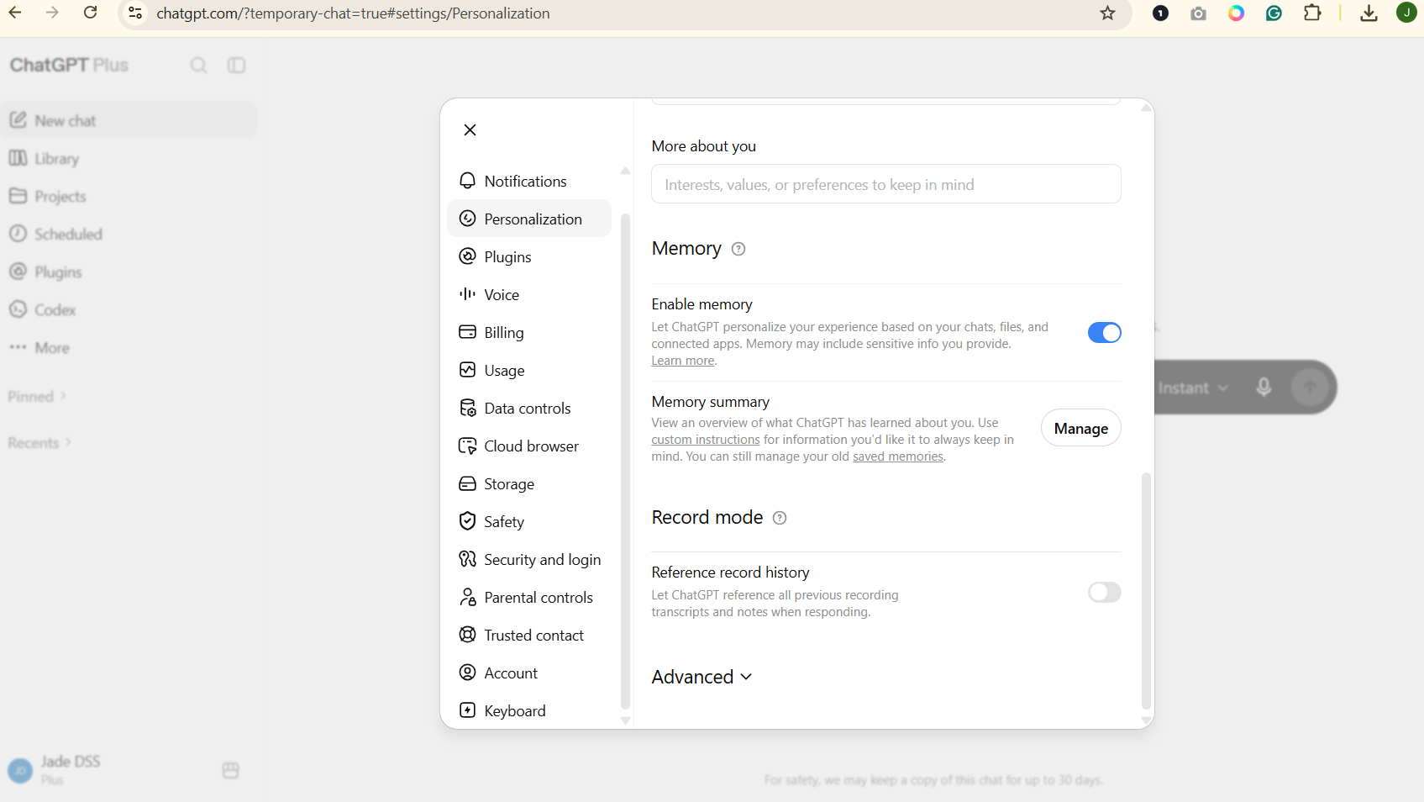The height and width of the screenshot is (802, 1424).
Task: Open Scheduled tasks in sidebar
Action: point(129,234)
